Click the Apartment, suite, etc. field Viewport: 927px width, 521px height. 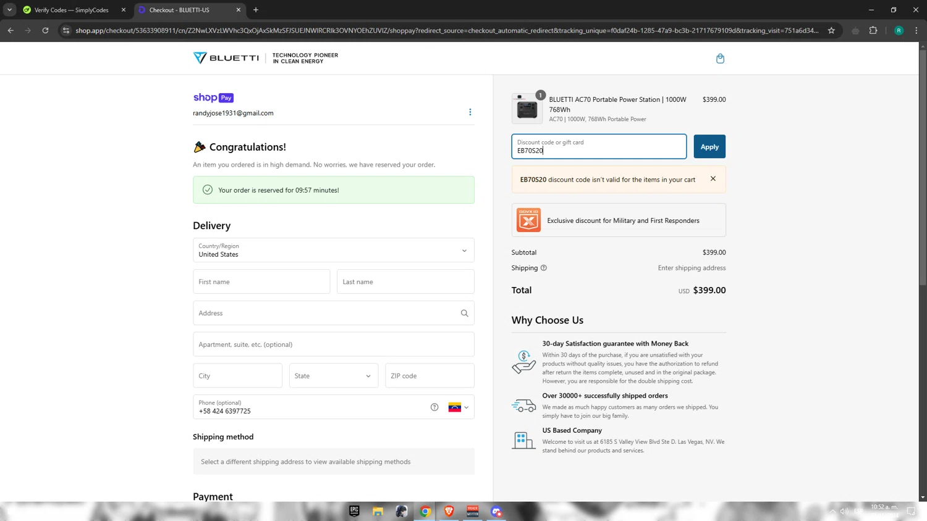[x=334, y=344]
